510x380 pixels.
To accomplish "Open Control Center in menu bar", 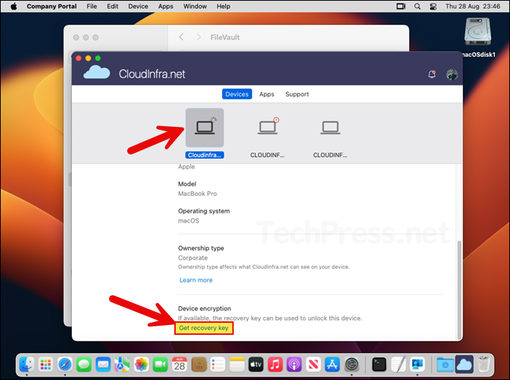I will click(x=433, y=7).
